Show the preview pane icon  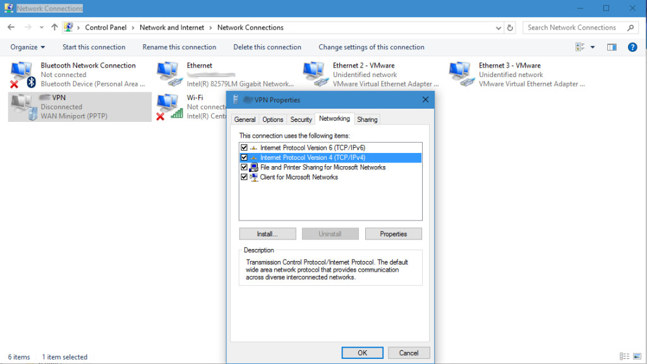pyautogui.click(x=611, y=47)
